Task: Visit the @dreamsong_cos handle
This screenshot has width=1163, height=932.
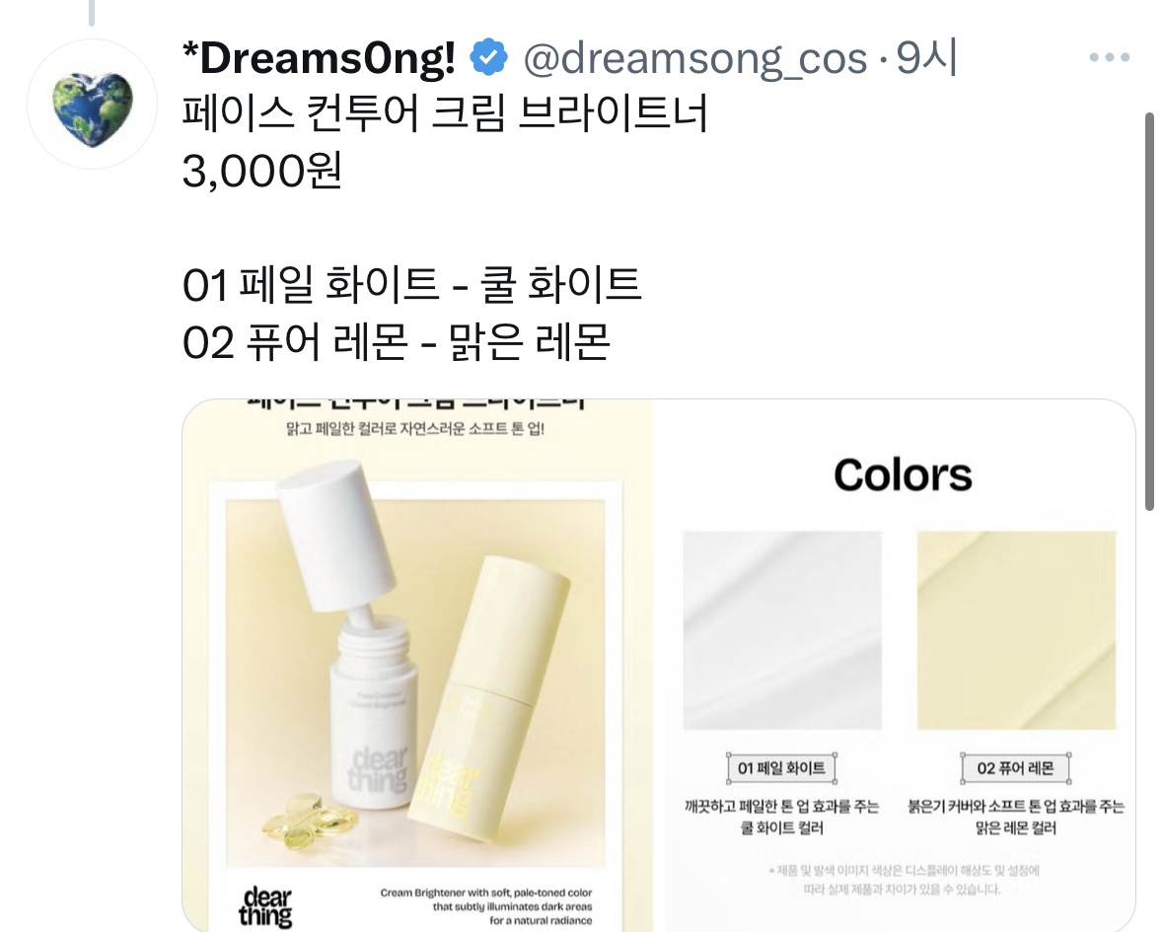Action: pos(695,58)
